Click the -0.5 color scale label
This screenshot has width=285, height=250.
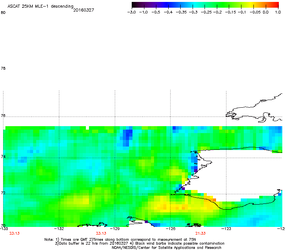click(x=156, y=12)
